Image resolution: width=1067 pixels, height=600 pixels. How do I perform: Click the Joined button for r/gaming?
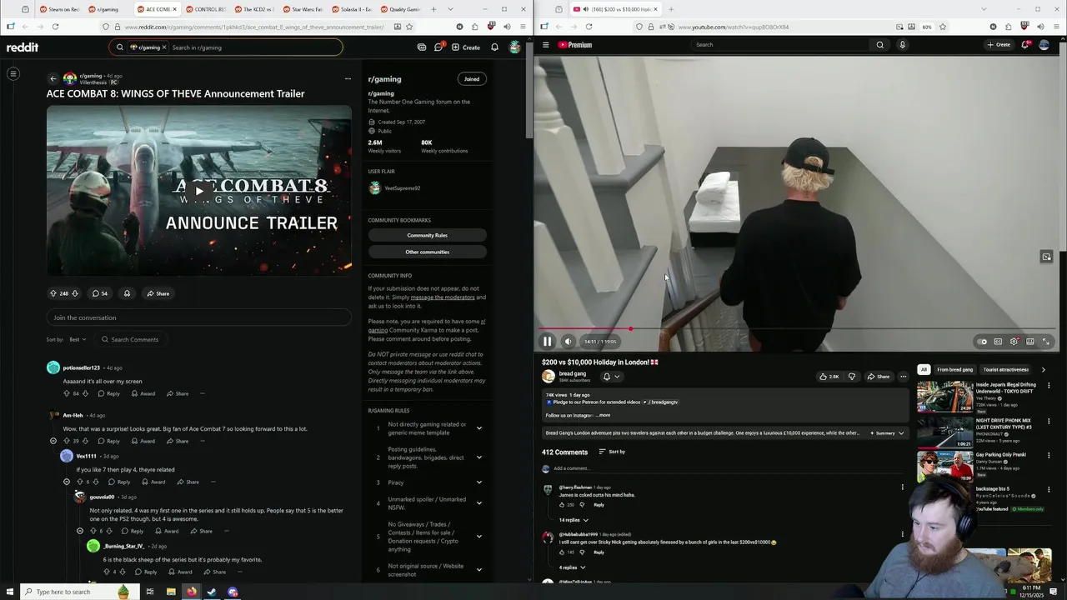click(472, 79)
